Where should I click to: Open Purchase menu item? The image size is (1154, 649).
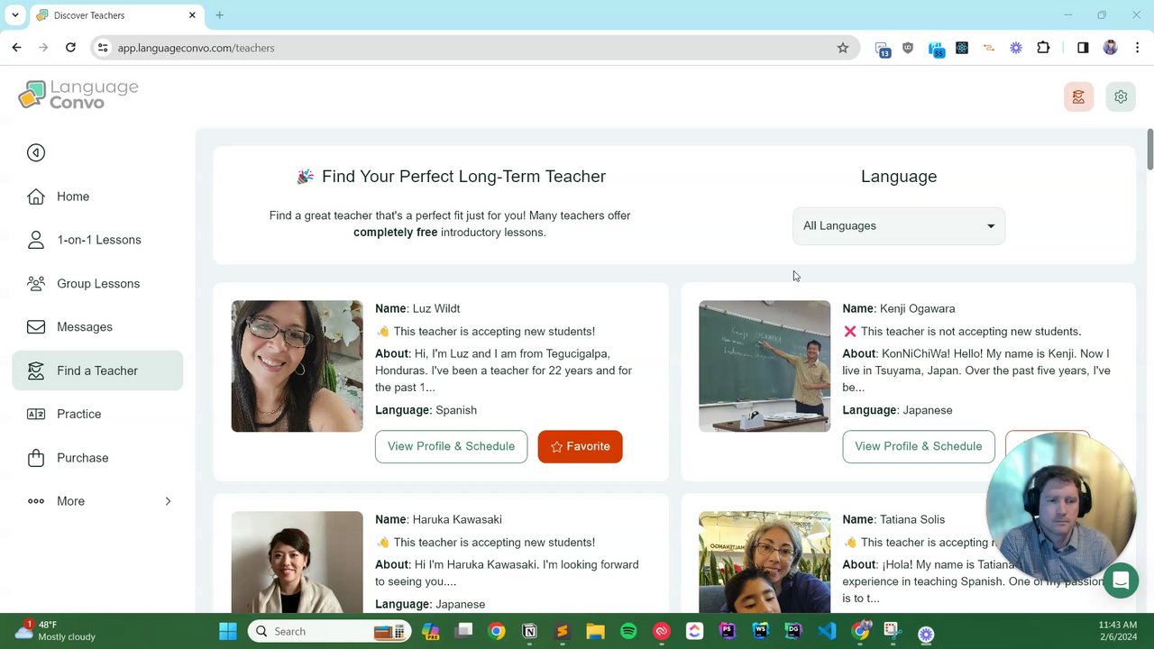(x=97, y=458)
